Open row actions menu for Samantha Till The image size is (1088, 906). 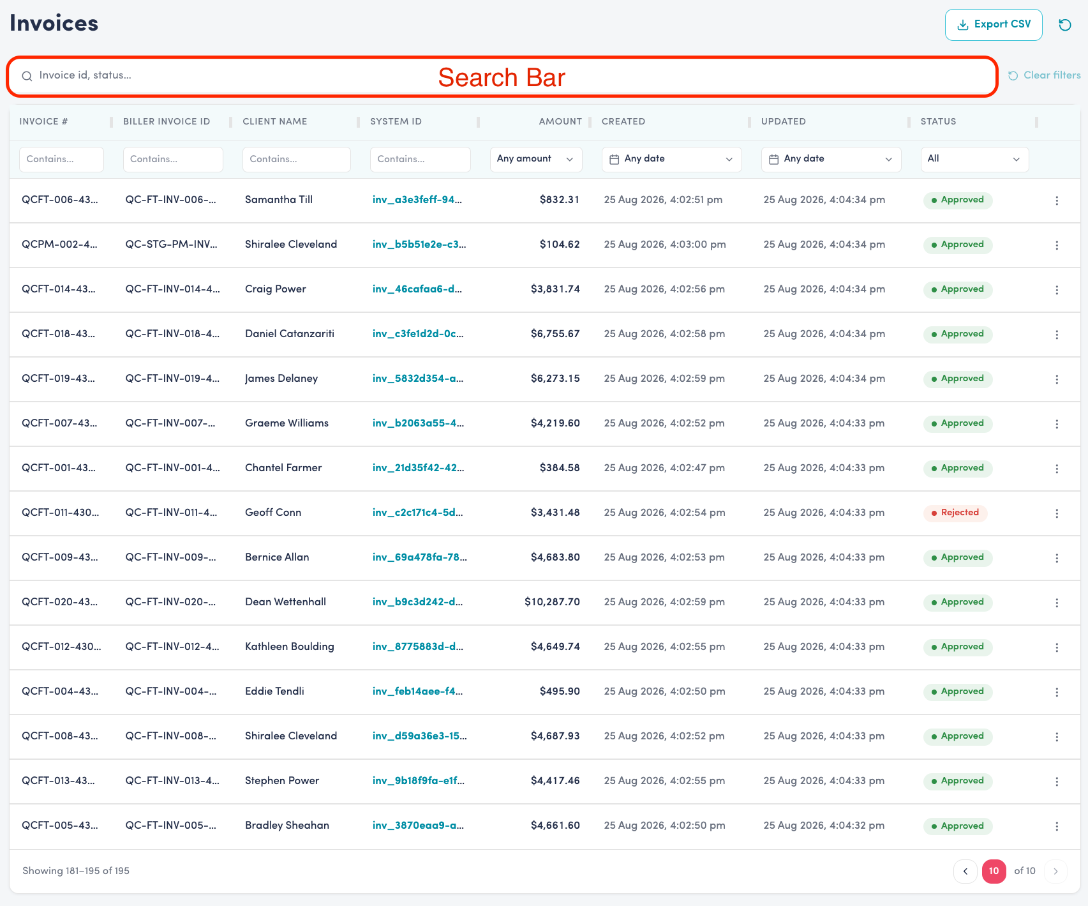tap(1057, 200)
